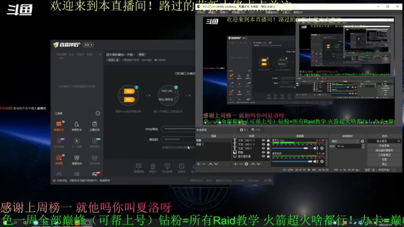The image size is (404, 227).
Task: Move OBS scene down
Action: (x=216, y=164)
